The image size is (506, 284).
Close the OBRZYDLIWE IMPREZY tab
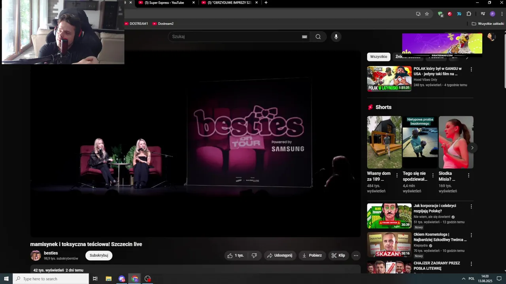coord(257,3)
